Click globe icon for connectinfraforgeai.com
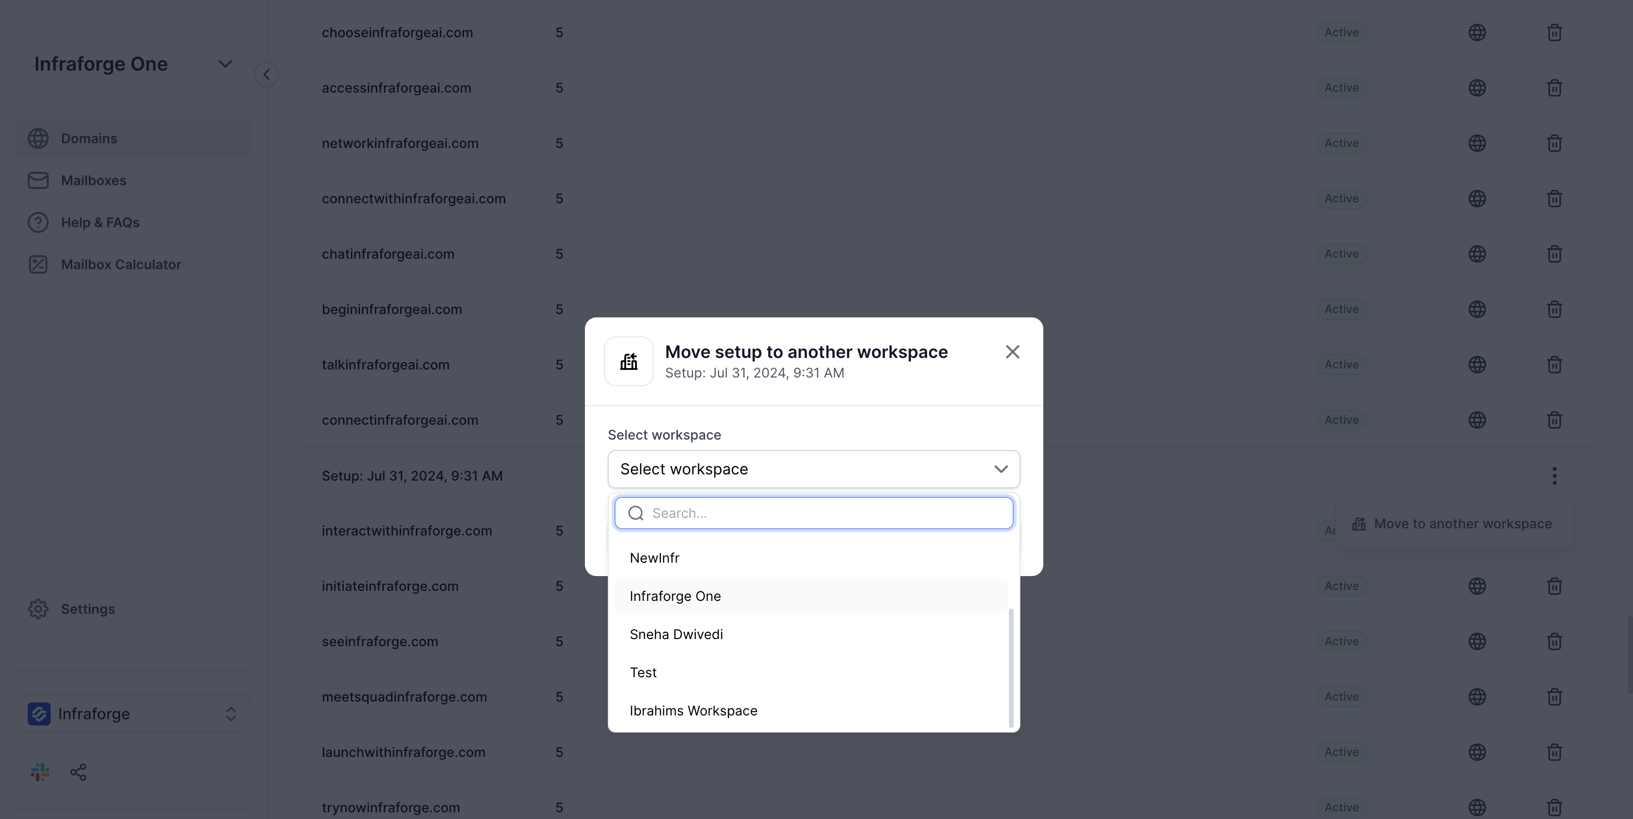 [1477, 420]
